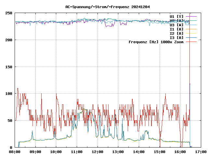Select the 12:00 tick label on time axis
The image size is (208, 156).
(97, 152)
